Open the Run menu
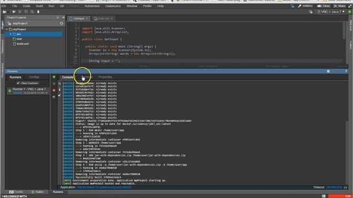The width and height of the screenshot is (353, 198). point(51,6)
